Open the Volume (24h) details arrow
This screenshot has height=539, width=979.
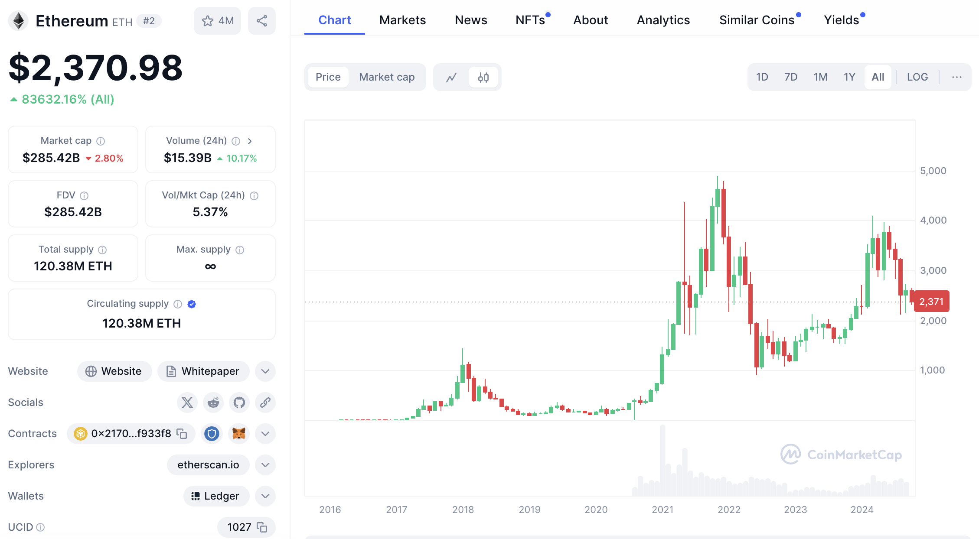pos(250,141)
